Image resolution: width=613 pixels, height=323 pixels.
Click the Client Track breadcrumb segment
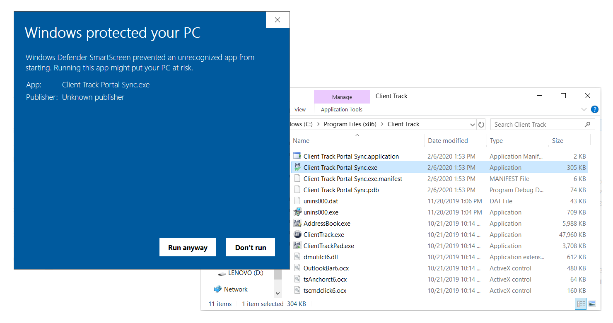(x=403, y=124)
